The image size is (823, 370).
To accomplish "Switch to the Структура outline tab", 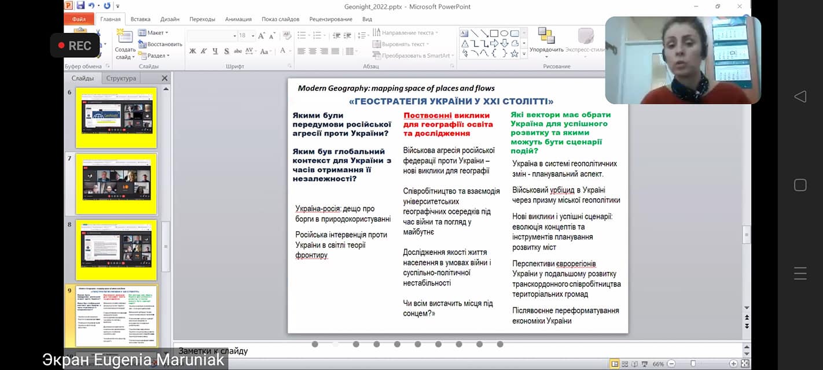I will (121, 78).
